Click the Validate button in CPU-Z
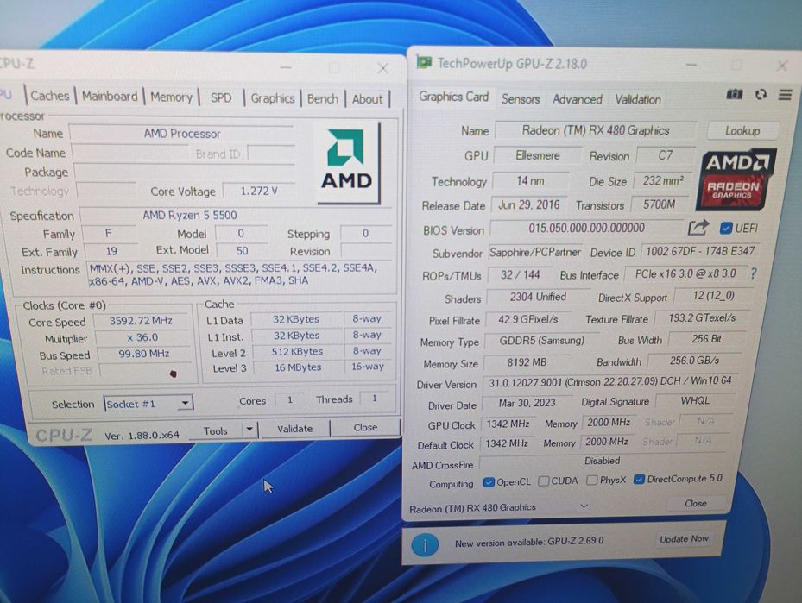Screen dimensions: 802x603 coord(294,429)
